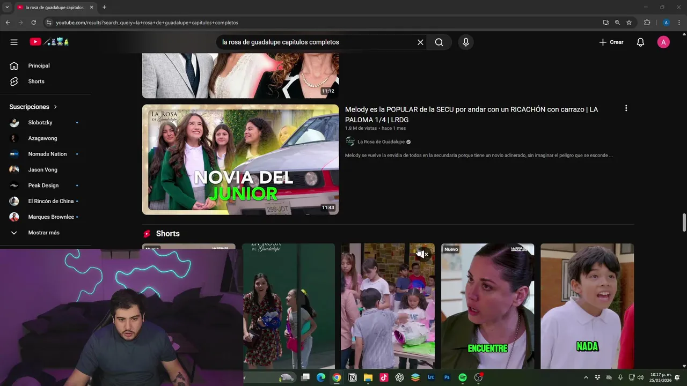Unmute the hovered Short with the speaker icon
The image size is (687, 386).
[423, 254]
